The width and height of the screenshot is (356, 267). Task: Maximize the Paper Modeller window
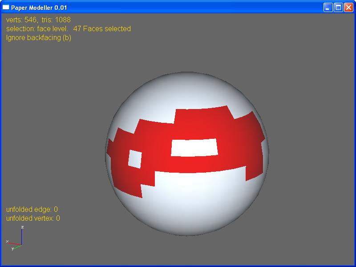click(338, 8)
